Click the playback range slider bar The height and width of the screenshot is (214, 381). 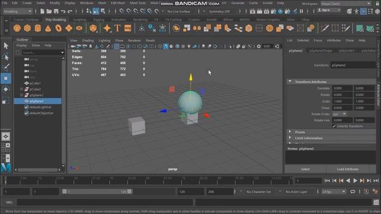[96, 191]
